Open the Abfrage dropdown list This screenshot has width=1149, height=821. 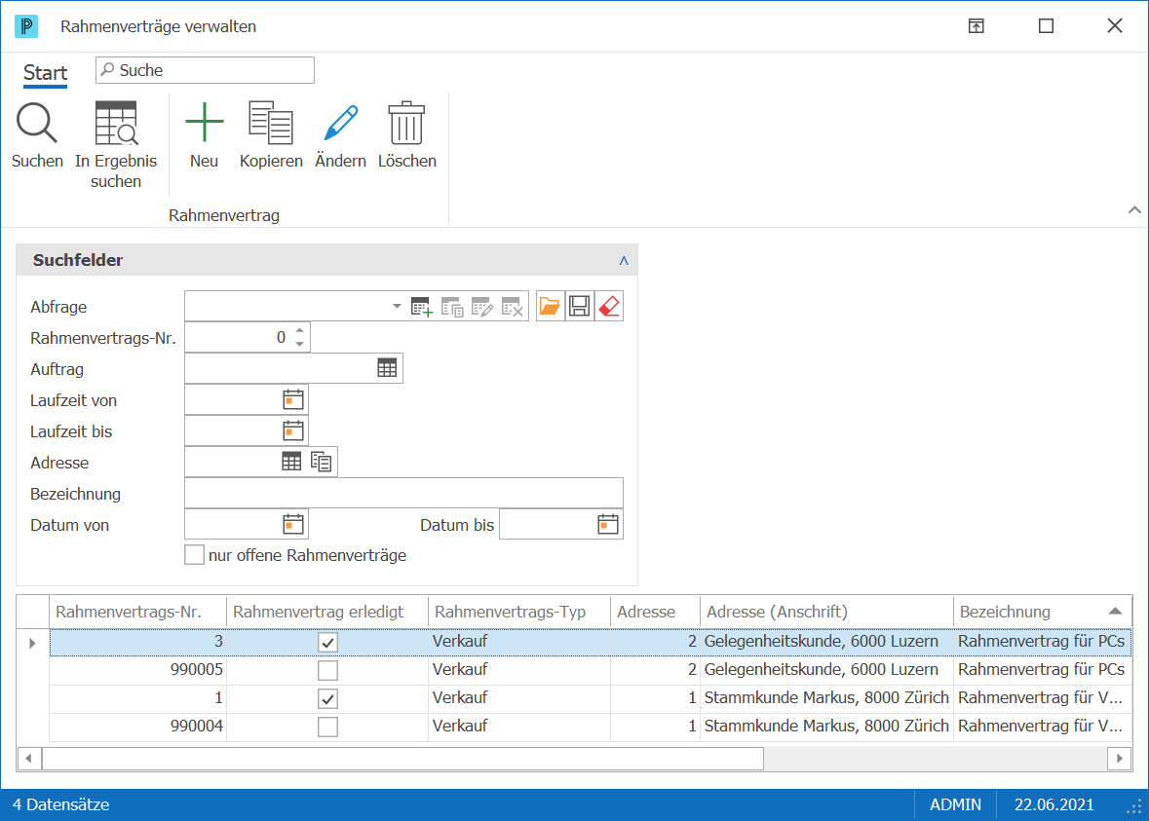[397, 306]
